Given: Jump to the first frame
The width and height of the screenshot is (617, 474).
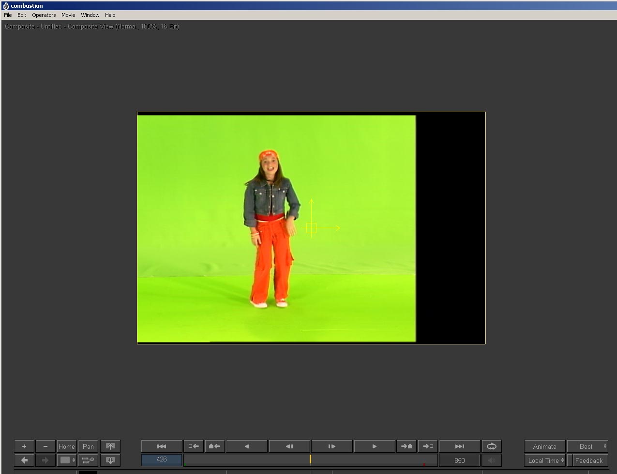Looking at the screenshot, I should (162, 446).
